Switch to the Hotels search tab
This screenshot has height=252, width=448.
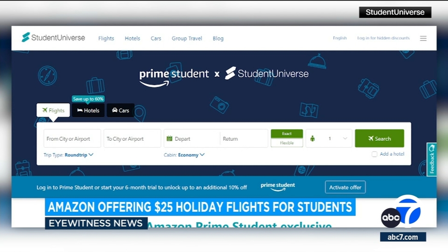pos(88,110)
